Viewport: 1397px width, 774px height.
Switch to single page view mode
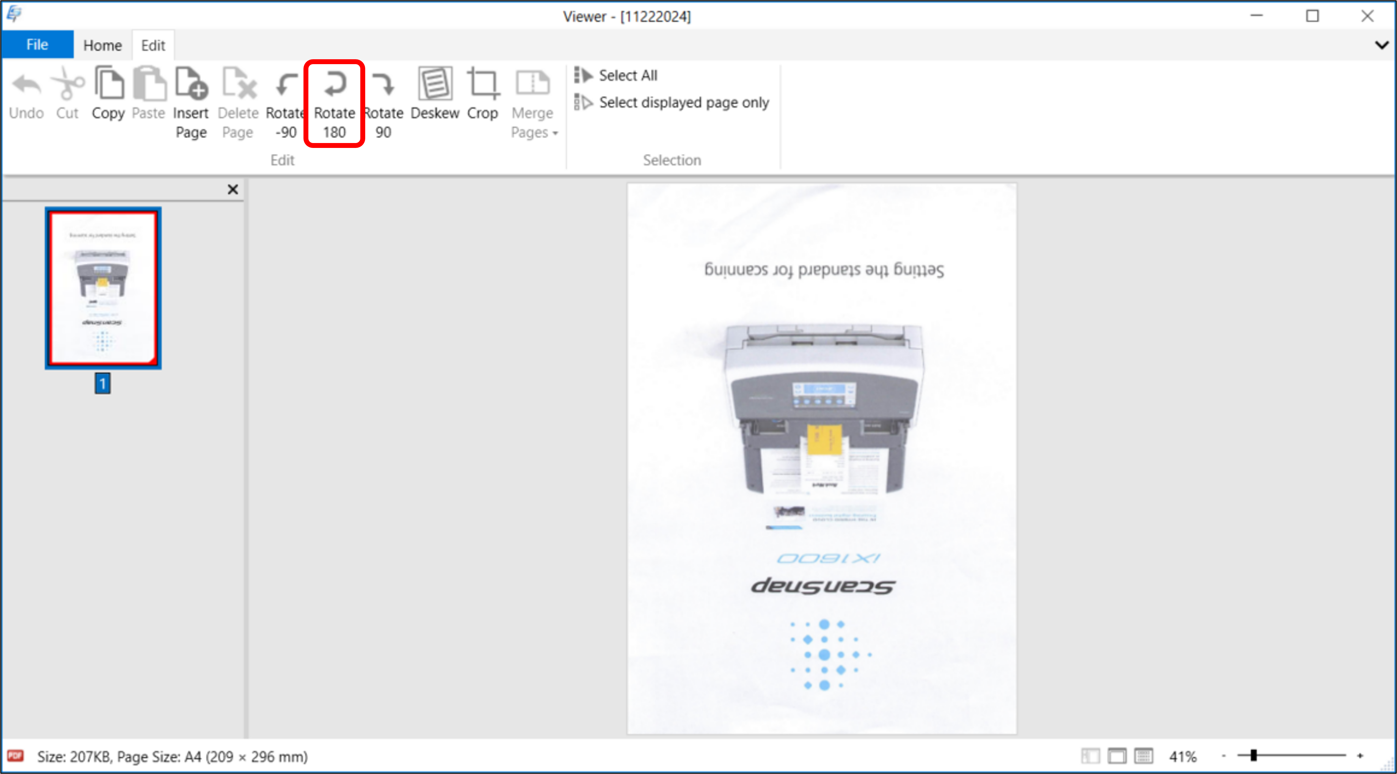(x=1117, y=756)
